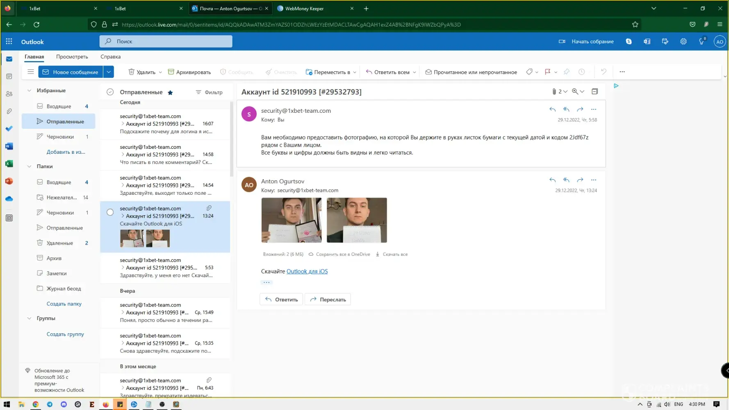Open the OneDrive cloud icon in sidebar
This screenshot has width=729, height=410.
pyautogui.click(x=9, y=199)
